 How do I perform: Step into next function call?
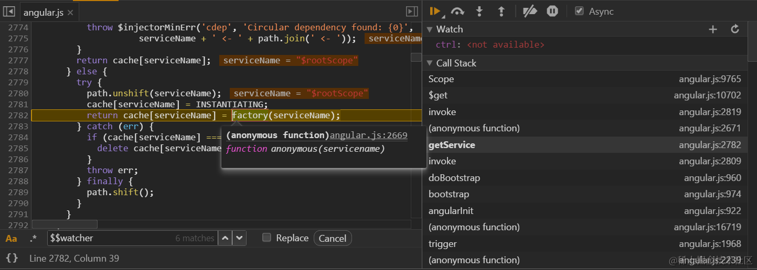(479, 11)
